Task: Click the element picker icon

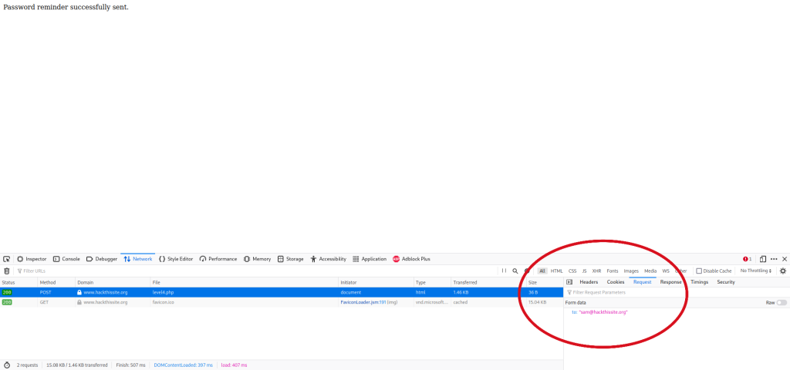Action: click(x=6, y=259)
